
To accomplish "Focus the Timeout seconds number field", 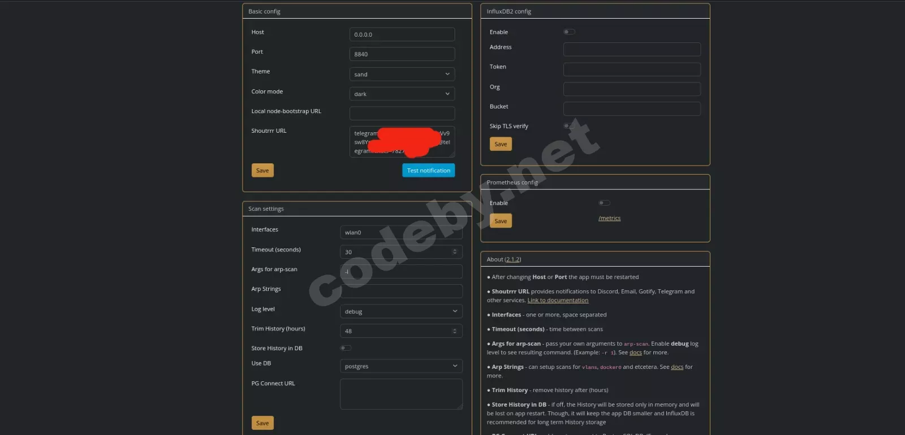I will pyautogui.click(x=401, y=252).
